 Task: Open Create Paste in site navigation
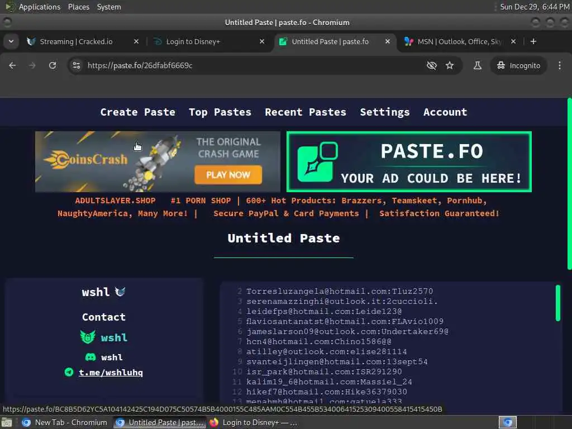pyautogui.click(x=138, y=112)
